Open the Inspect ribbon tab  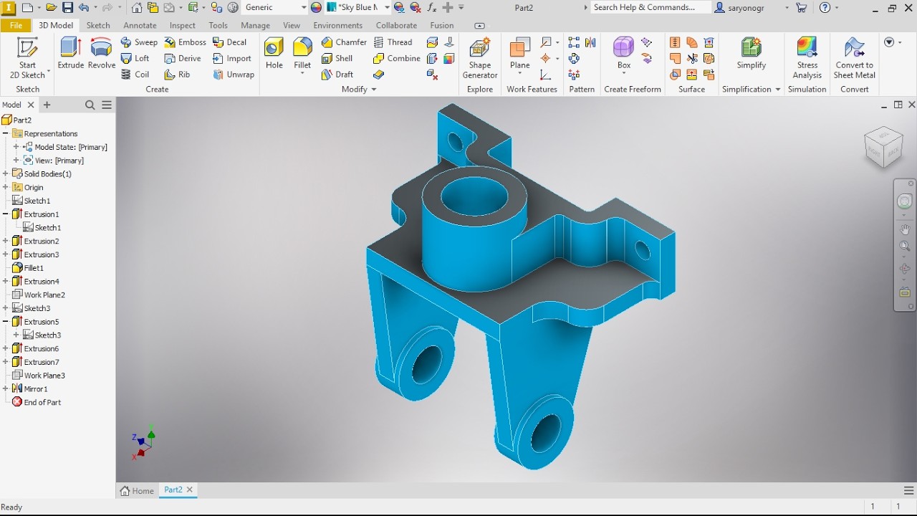(x=183, y=25)
